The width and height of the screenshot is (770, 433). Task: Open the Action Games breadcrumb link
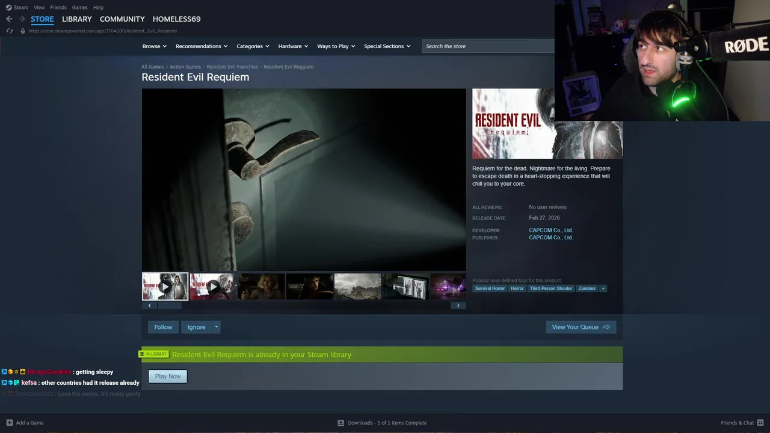coord(185,67)
